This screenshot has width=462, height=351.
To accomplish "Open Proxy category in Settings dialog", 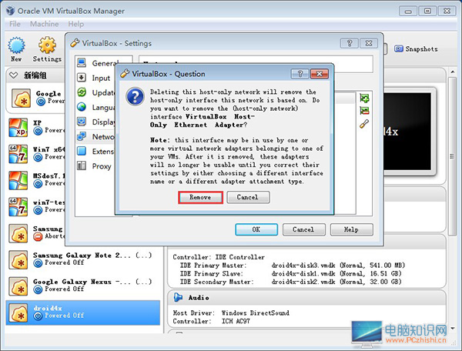I will pyautogui.click(x=94, y=166).
